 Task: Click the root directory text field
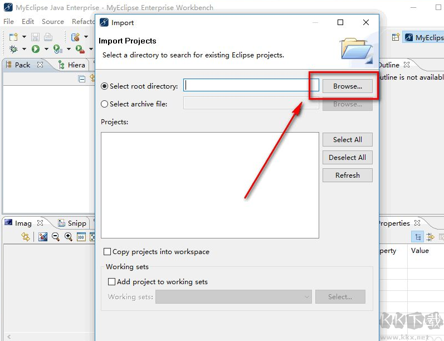251,85
